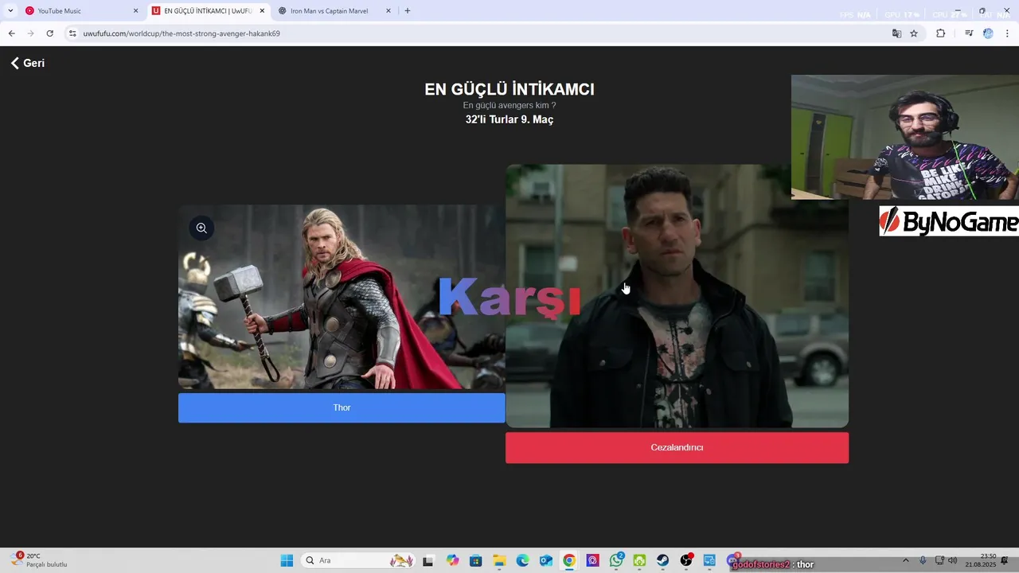Switch to Google Chrome in the taskbar
Image resolution: width=1019 pixels, height=573 pixels.
click(569, 561)
